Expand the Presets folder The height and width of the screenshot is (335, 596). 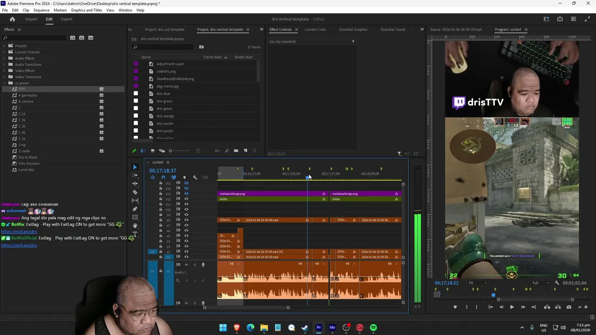[x=4, y=46]
